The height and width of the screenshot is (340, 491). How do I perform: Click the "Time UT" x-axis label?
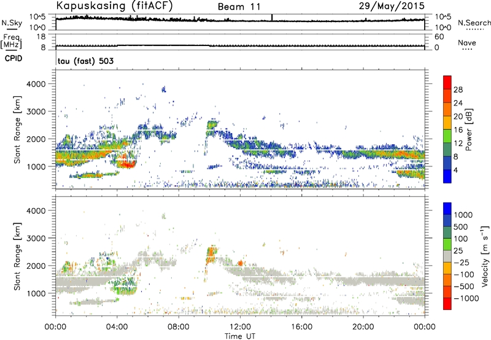240,336
